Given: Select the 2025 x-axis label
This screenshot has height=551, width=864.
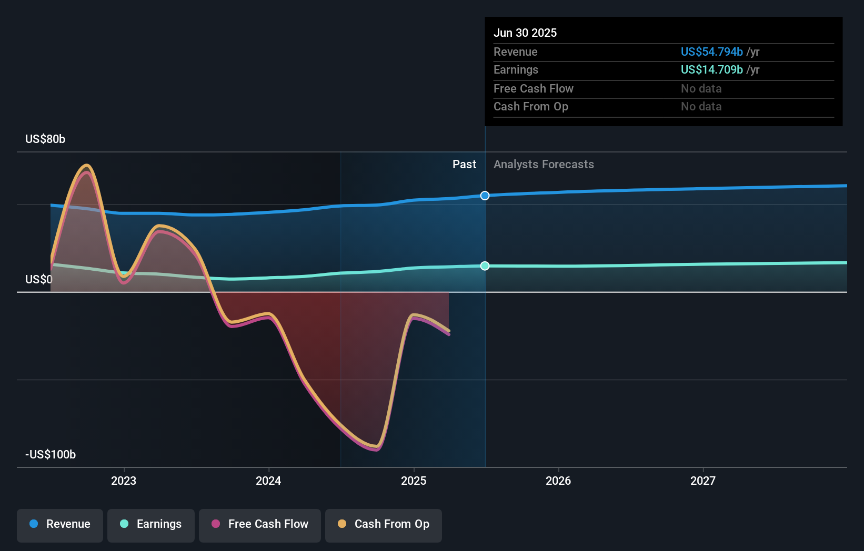Looking at the screenshot, I should point(414,481).
